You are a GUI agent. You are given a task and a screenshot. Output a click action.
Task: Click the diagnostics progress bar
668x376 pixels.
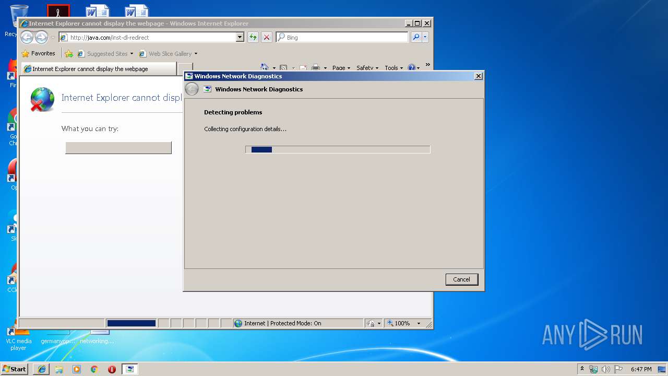(x=338, y=149)
